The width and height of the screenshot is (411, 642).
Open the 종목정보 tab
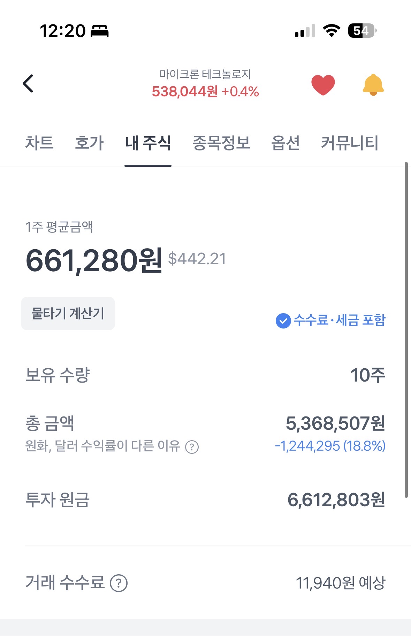point(221,143)
